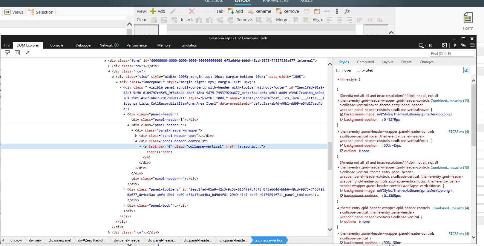Start the Network profiling play icon

[117, 45]
